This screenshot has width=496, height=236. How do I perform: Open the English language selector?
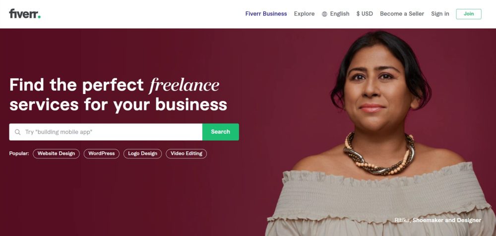pyautogui.click(x=336, y=14)
